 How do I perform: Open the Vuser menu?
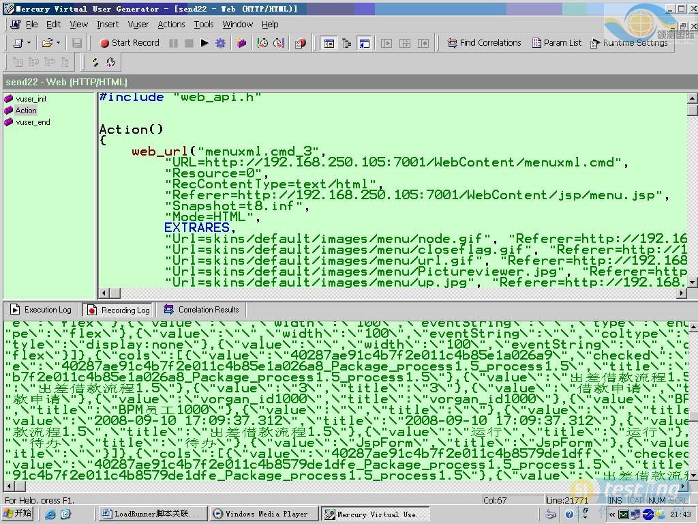coord(138,24)
